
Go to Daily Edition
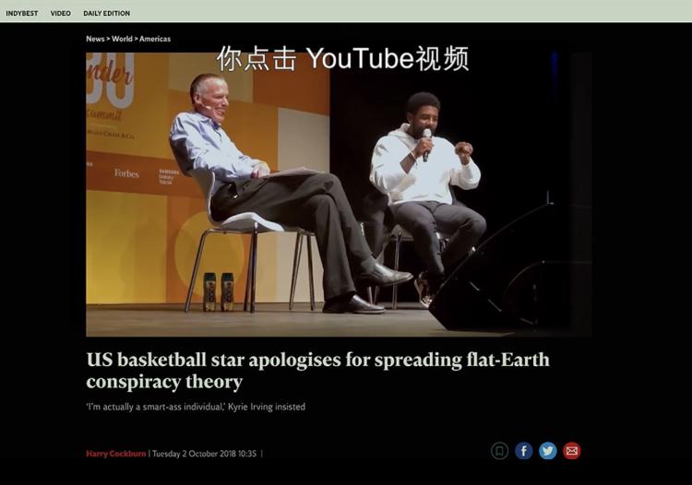click(107, 13)
